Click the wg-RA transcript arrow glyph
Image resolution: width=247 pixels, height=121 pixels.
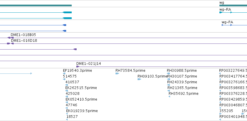pyautogui.click(x=221, y=12)
